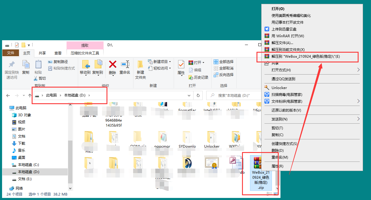Click Select none (全部取消) in the ribbon
The height and width of the screenshot is (200, 371).
click(x=223, y=68)
